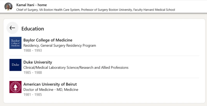This screenshot has width=207, height=106.
Task: Click the back arrow button
Action: (12, 28)
